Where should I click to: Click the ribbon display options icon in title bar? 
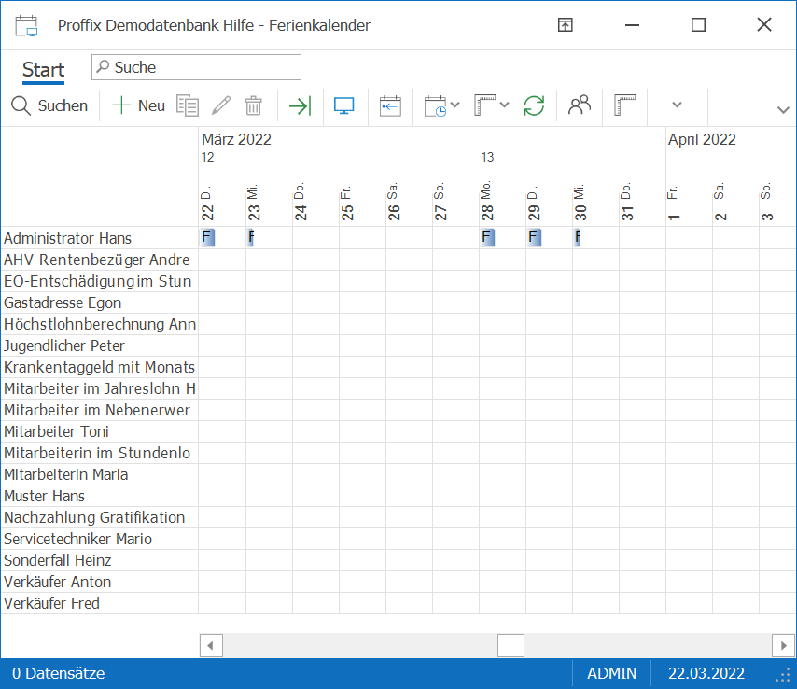click(x=566, y=24)
